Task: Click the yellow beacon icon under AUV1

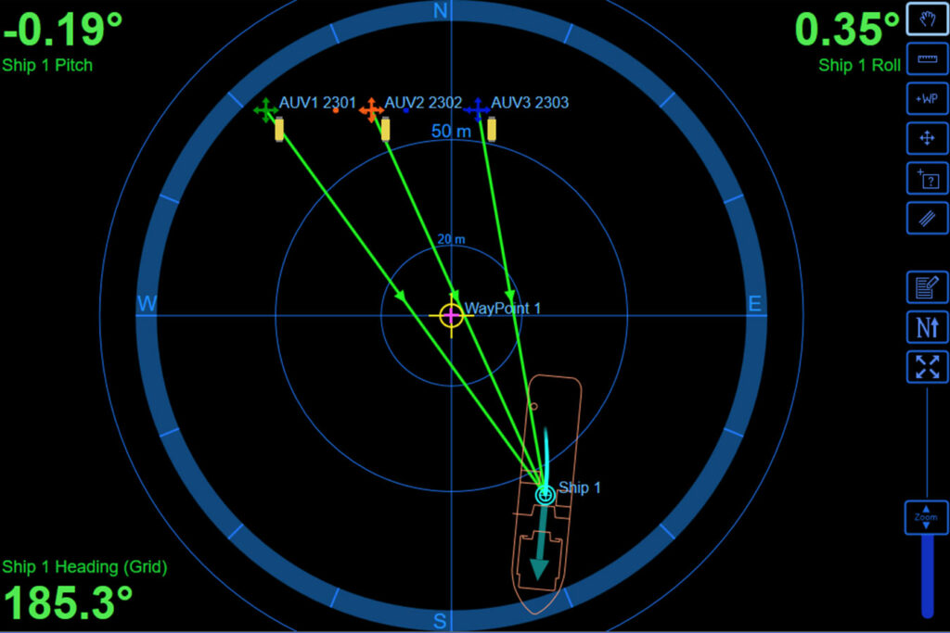Action: [279, 130]
